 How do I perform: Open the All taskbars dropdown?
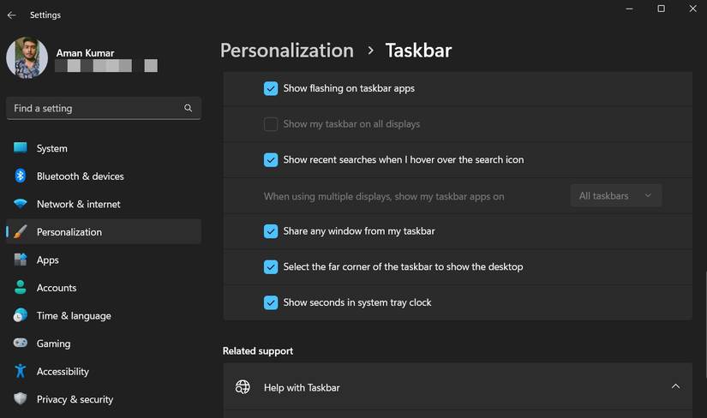click(x=615, y=195)
